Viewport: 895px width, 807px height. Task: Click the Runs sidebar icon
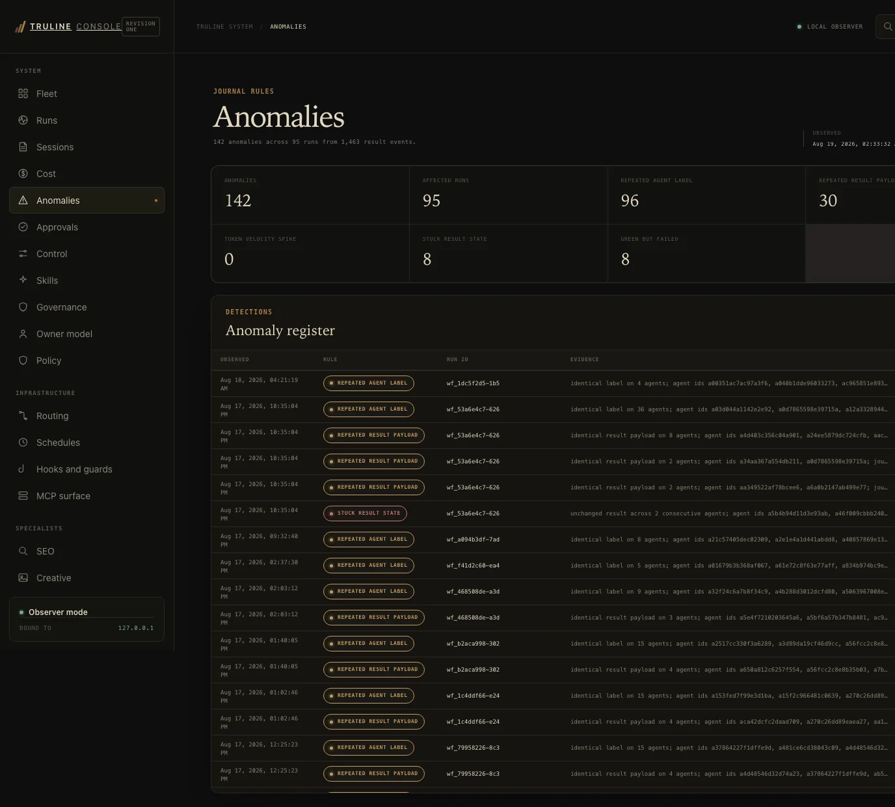pos(23,120)
